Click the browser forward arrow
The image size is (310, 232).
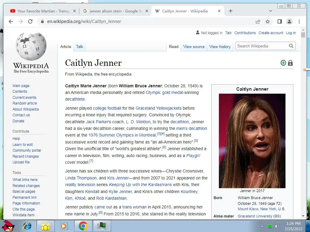[21, 21]
